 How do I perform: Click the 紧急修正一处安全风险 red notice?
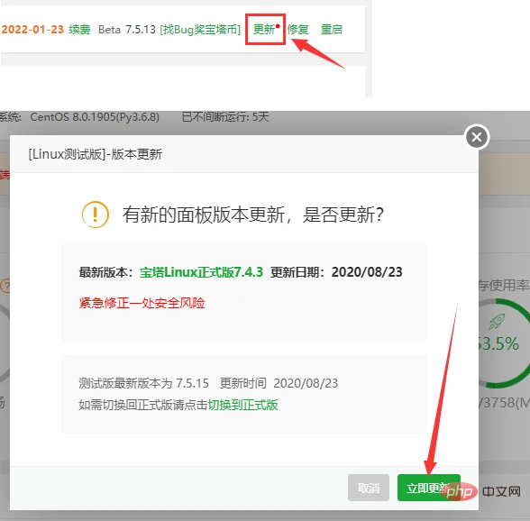coord(142,303)
